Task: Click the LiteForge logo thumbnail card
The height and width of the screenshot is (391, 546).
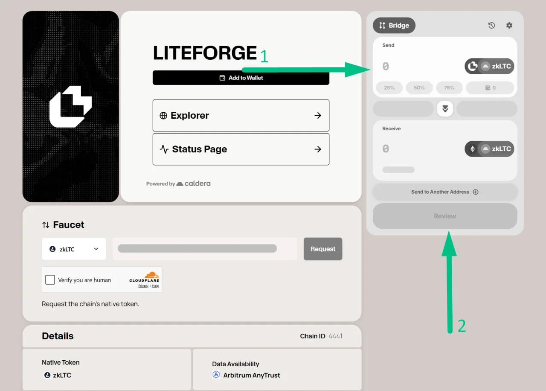Action: pos(71,107)
